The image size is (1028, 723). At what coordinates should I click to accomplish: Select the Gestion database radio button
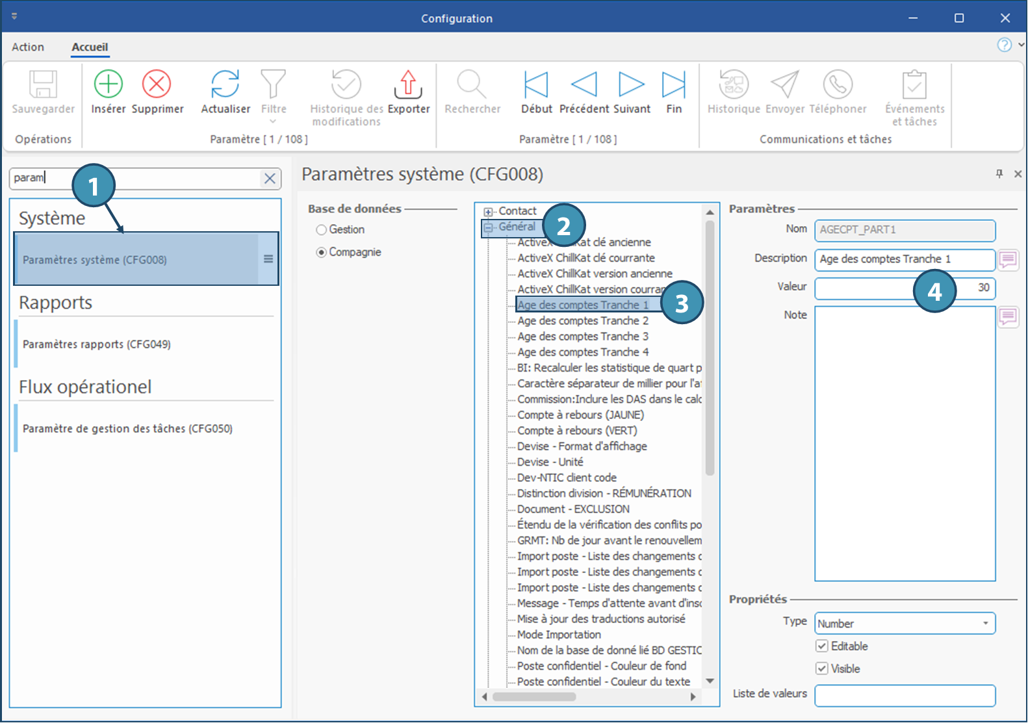[321, 230]
